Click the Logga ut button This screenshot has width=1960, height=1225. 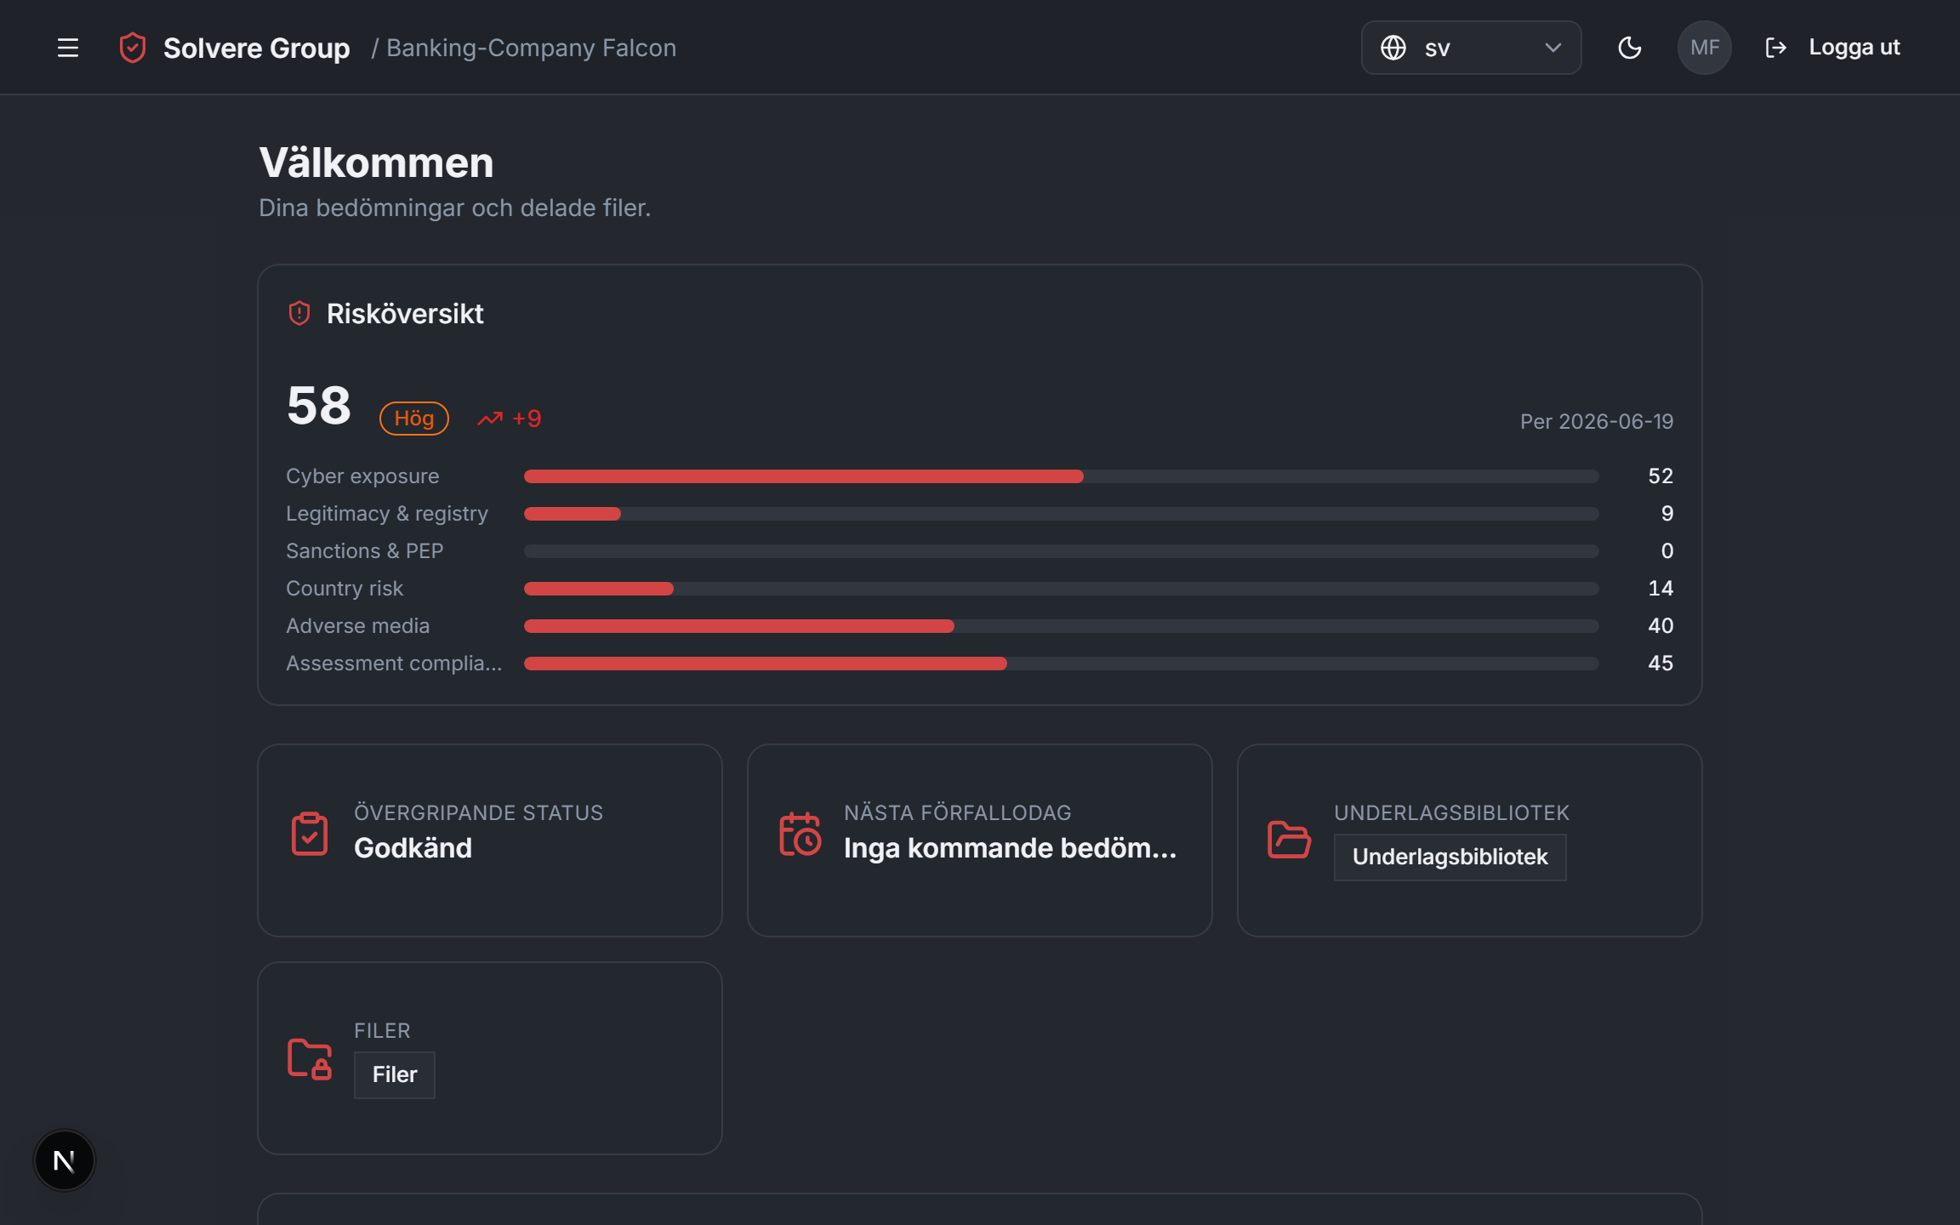coord(1833,48)
